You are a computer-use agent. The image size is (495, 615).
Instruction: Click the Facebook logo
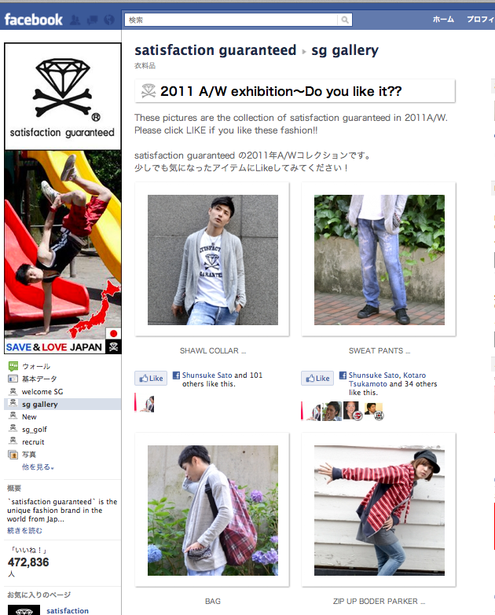[x=33, y=20]
